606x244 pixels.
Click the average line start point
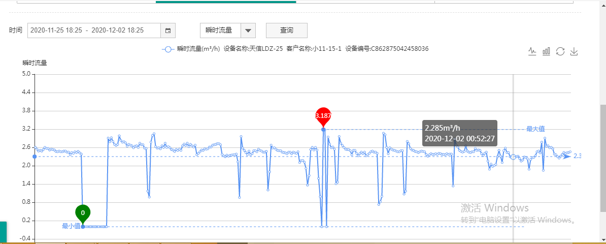pos(35,157)
